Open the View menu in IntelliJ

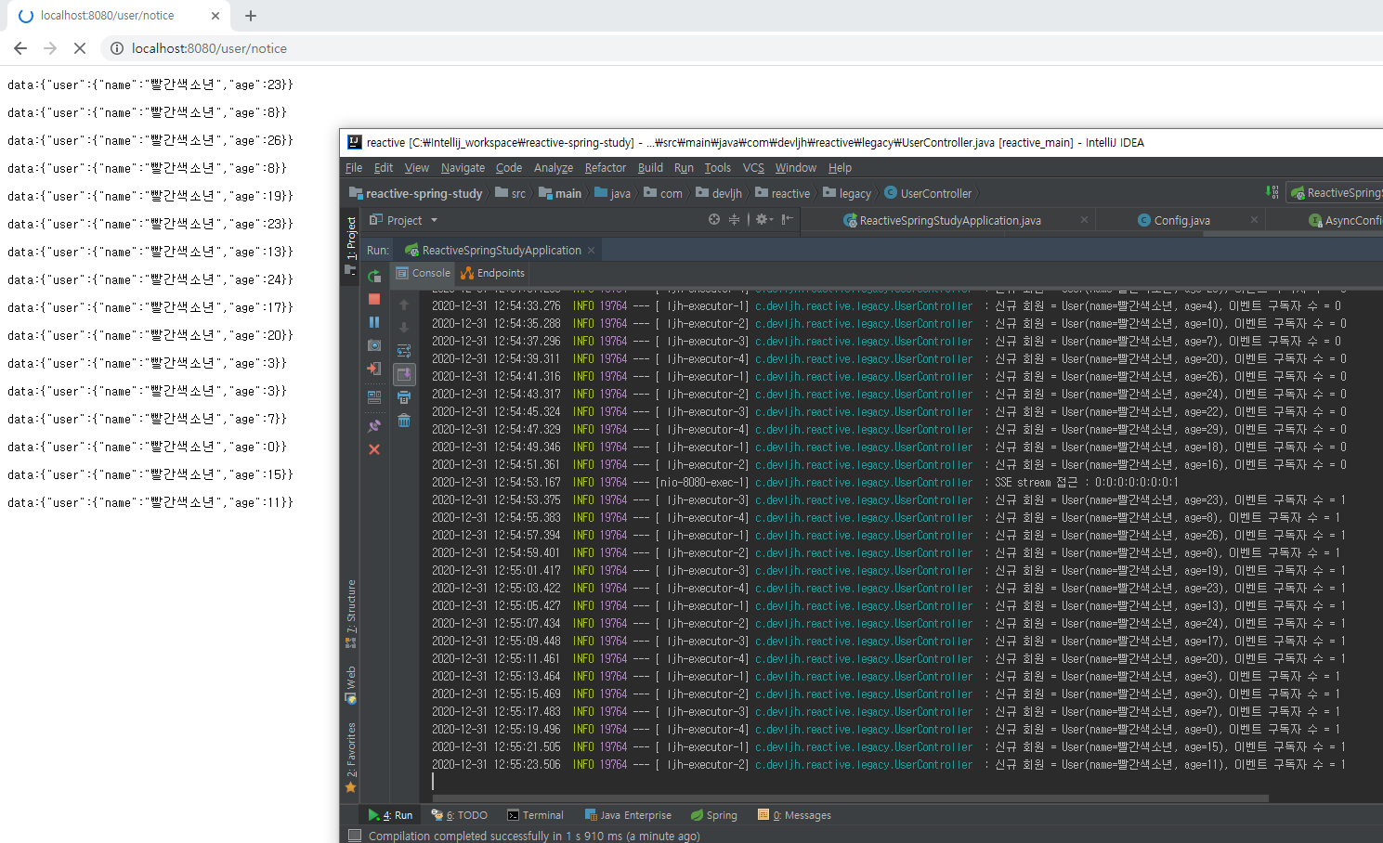pos(417,168)
